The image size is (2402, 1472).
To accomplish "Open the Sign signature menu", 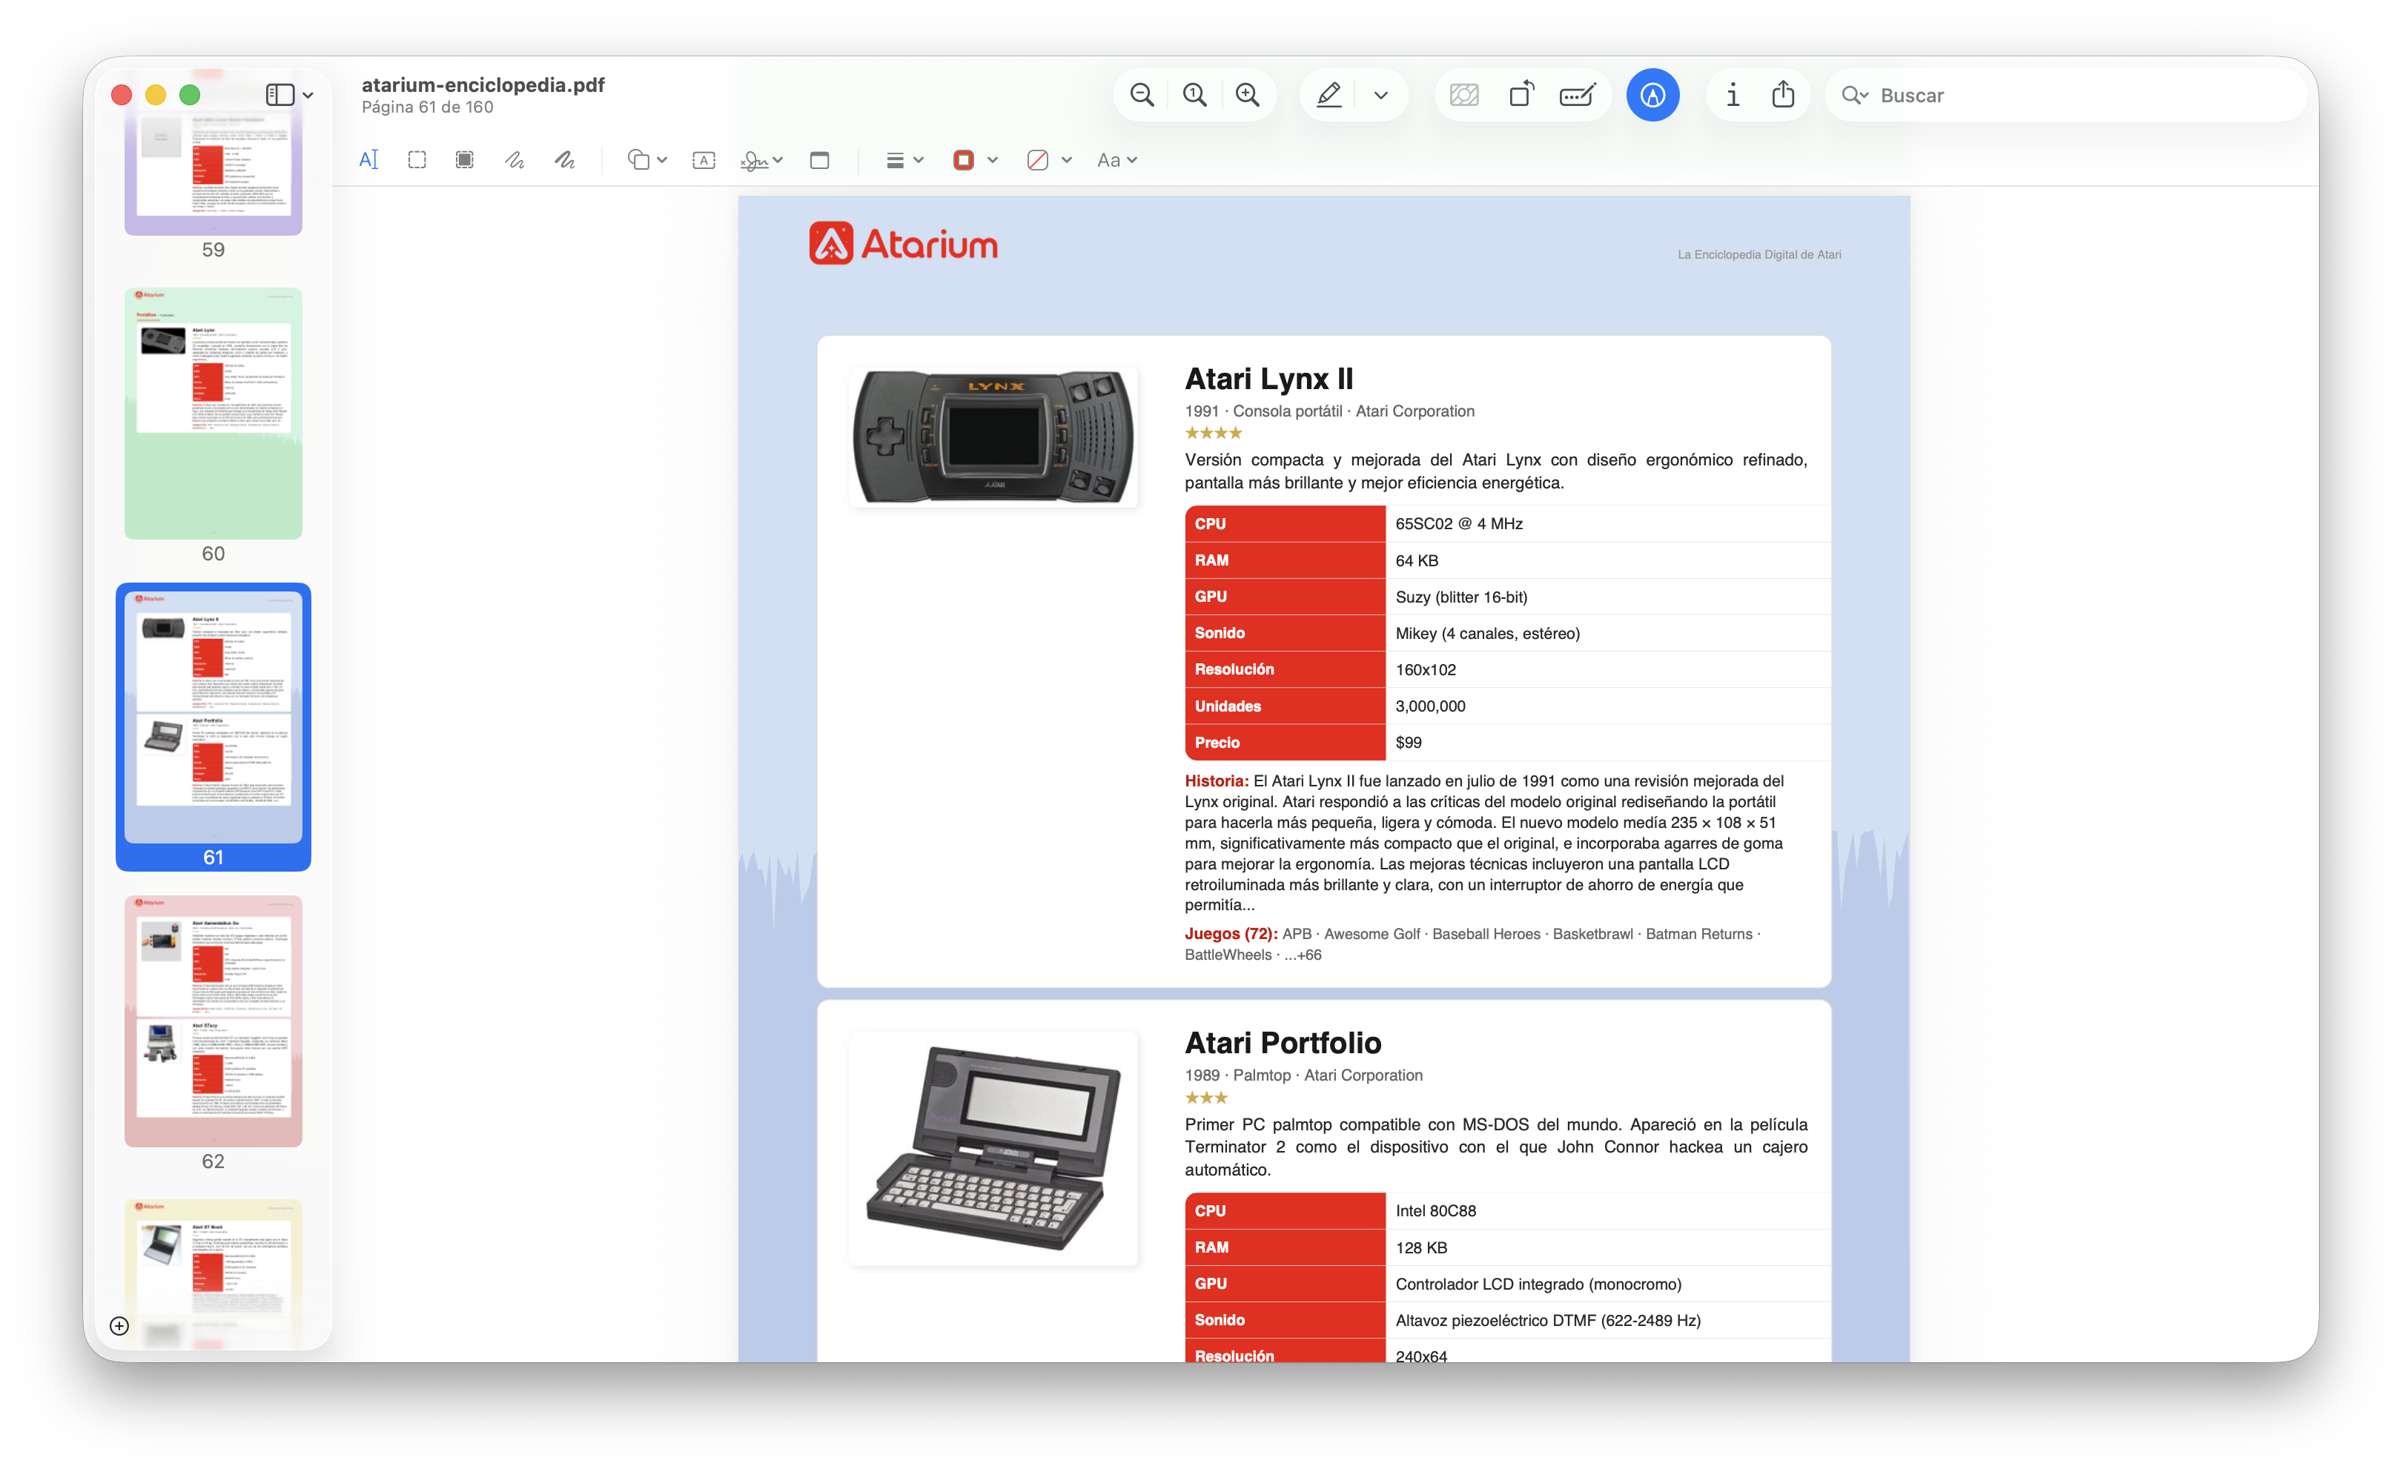I will point(761,160).
